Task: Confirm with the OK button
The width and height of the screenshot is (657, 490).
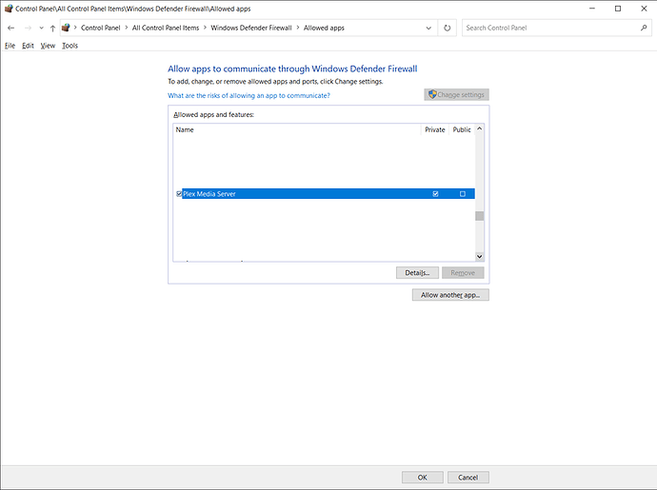Action: point(423,477)
